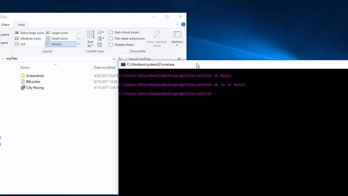
Task: Open address bar history dropdown
Action: pos(114,59)
